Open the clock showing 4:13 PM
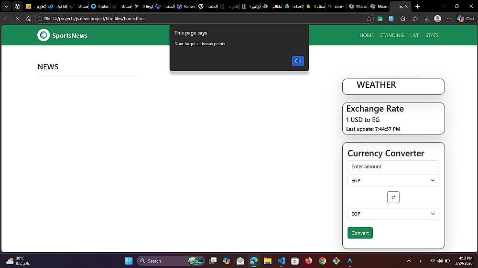Image resolution: width=478 pixels, height=268 pixels. (464, 261)
